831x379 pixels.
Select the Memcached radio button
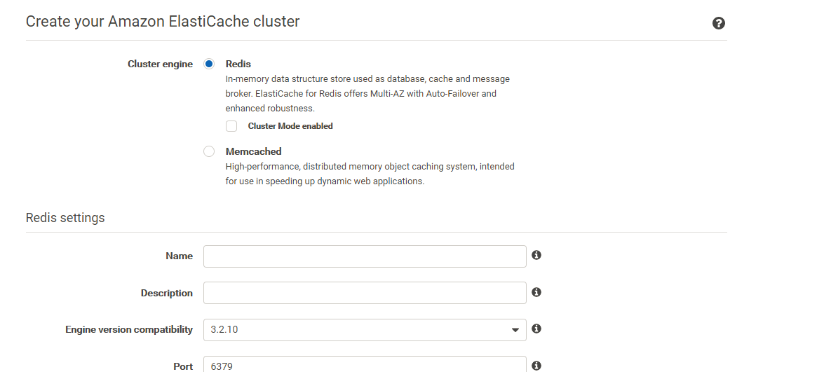pyautogui.click(x=209, y=151)
